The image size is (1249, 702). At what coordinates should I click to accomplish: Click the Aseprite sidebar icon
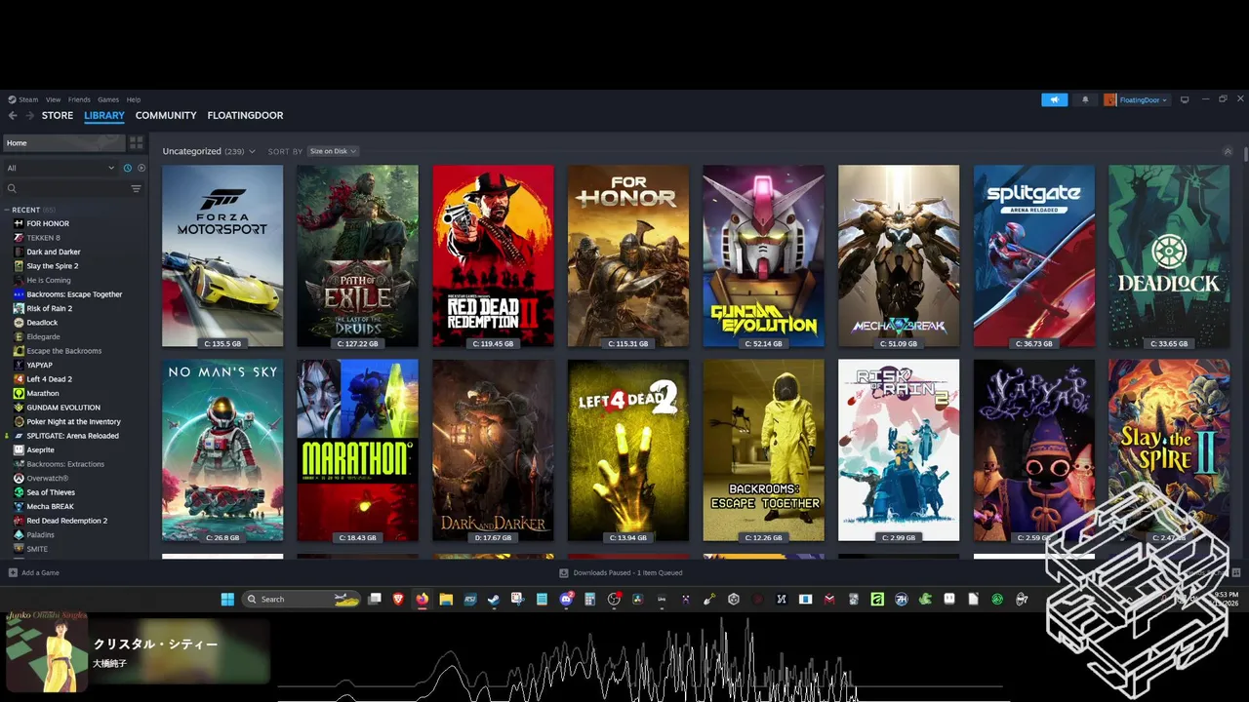click(19, 450)
